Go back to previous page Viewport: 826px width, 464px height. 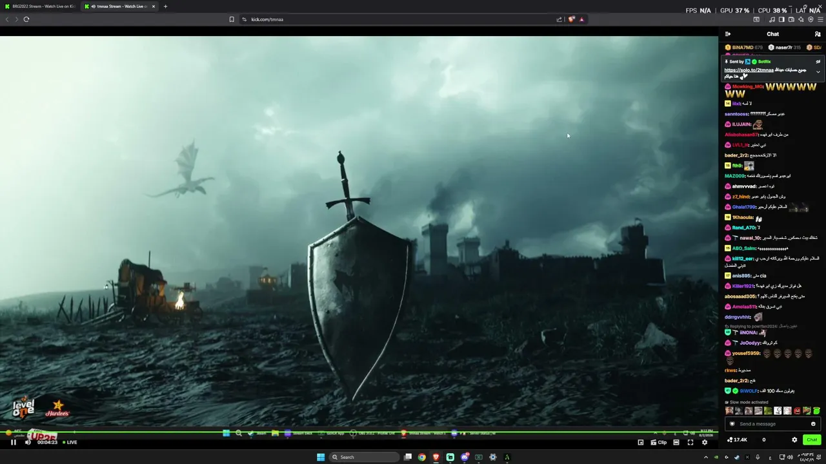point(6,19)
